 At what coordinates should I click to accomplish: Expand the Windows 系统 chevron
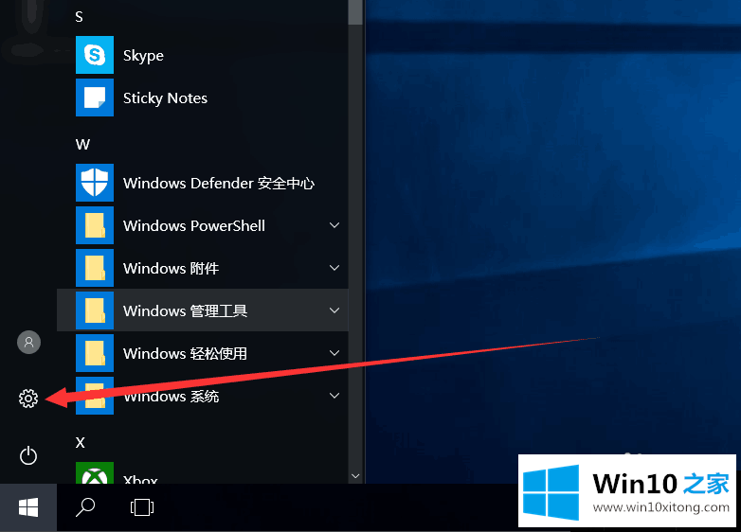[334, 396]
